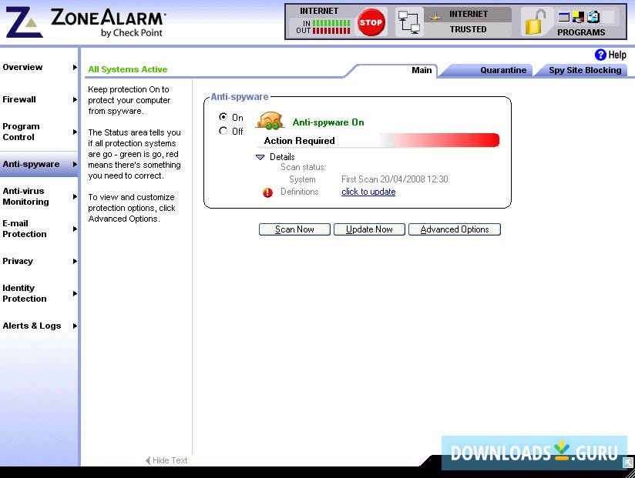Switch to the Spy Site Blocking tab
This screenshot has height=478, width=635.
585,70
